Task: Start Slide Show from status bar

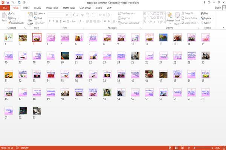Action: (x=189, y=148)
